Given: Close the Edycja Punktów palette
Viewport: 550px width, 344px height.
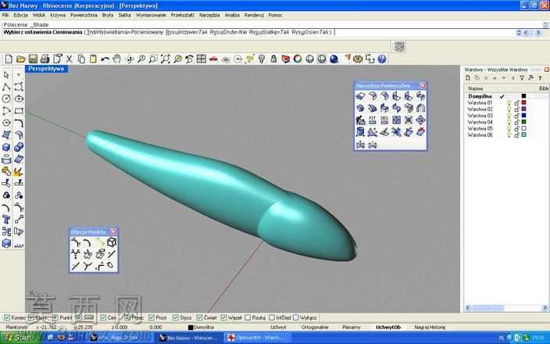Looking at the screenshot, I should 113,231.
